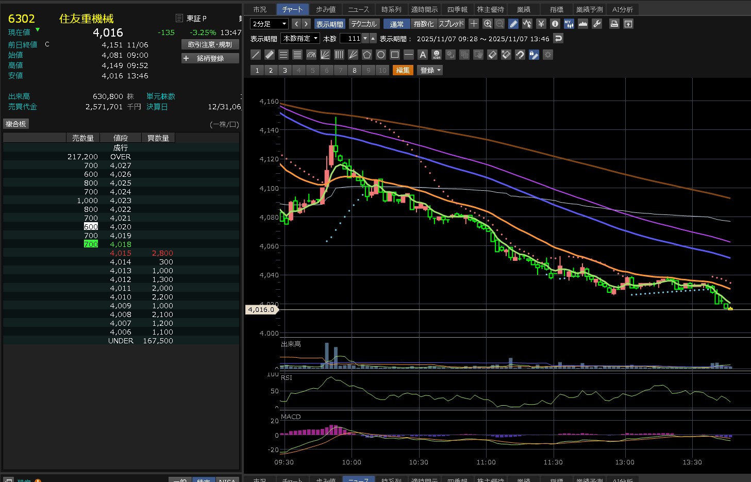Pick the text annotation 'A' tool

click(423, 55)
